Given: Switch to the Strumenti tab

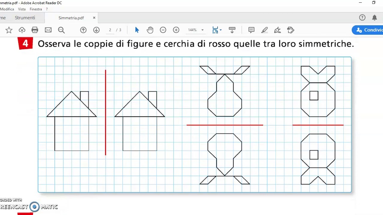Looking at the screenshot, I should (x=25, y=18).
